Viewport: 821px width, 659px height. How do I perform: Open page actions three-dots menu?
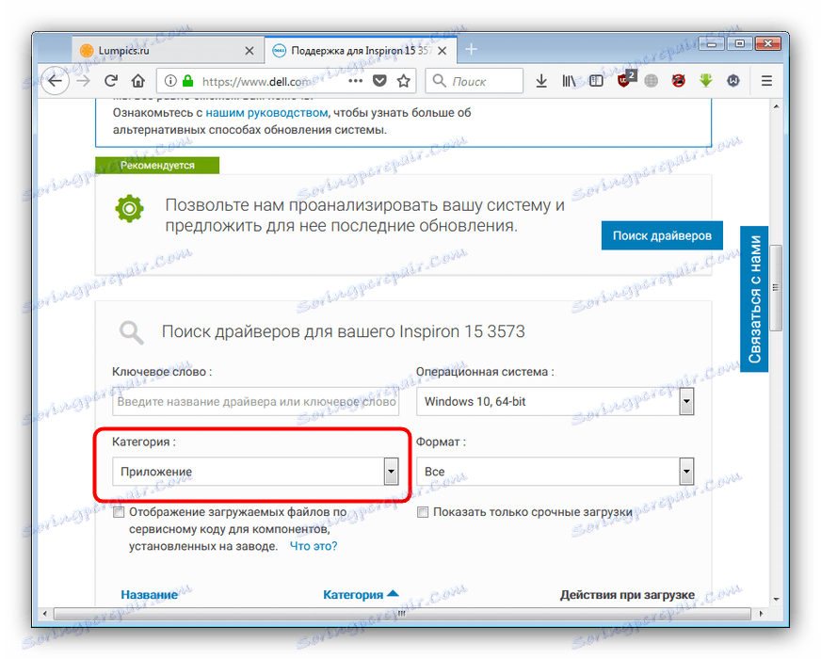click(x=356, y=81)
